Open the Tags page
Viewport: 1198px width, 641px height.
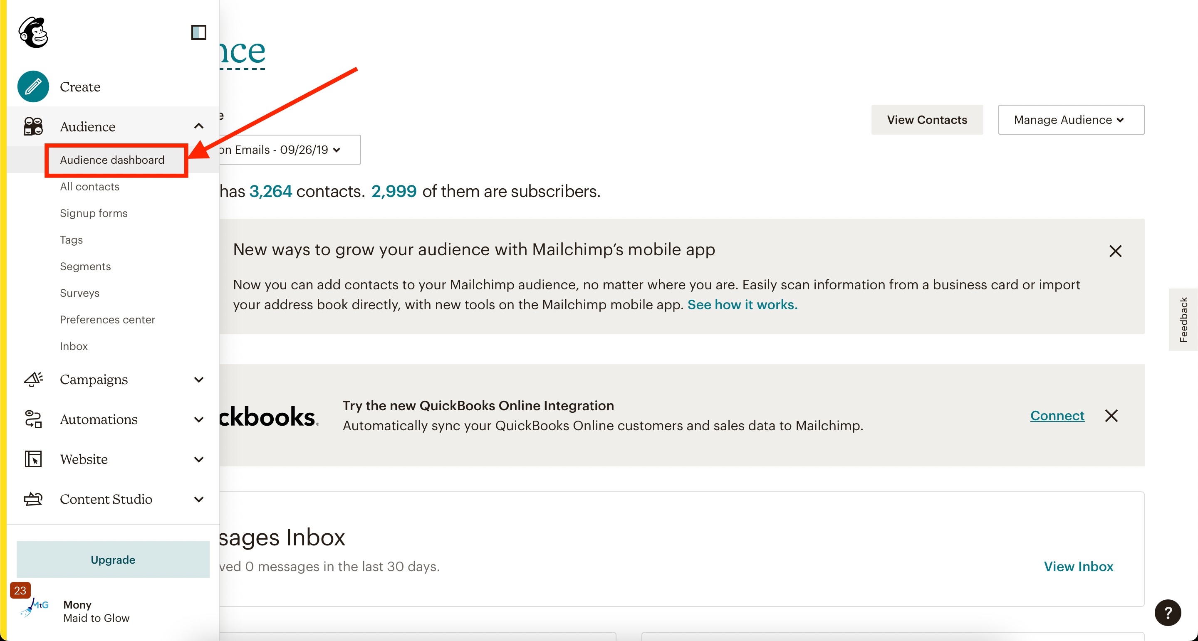coord(71,240)
